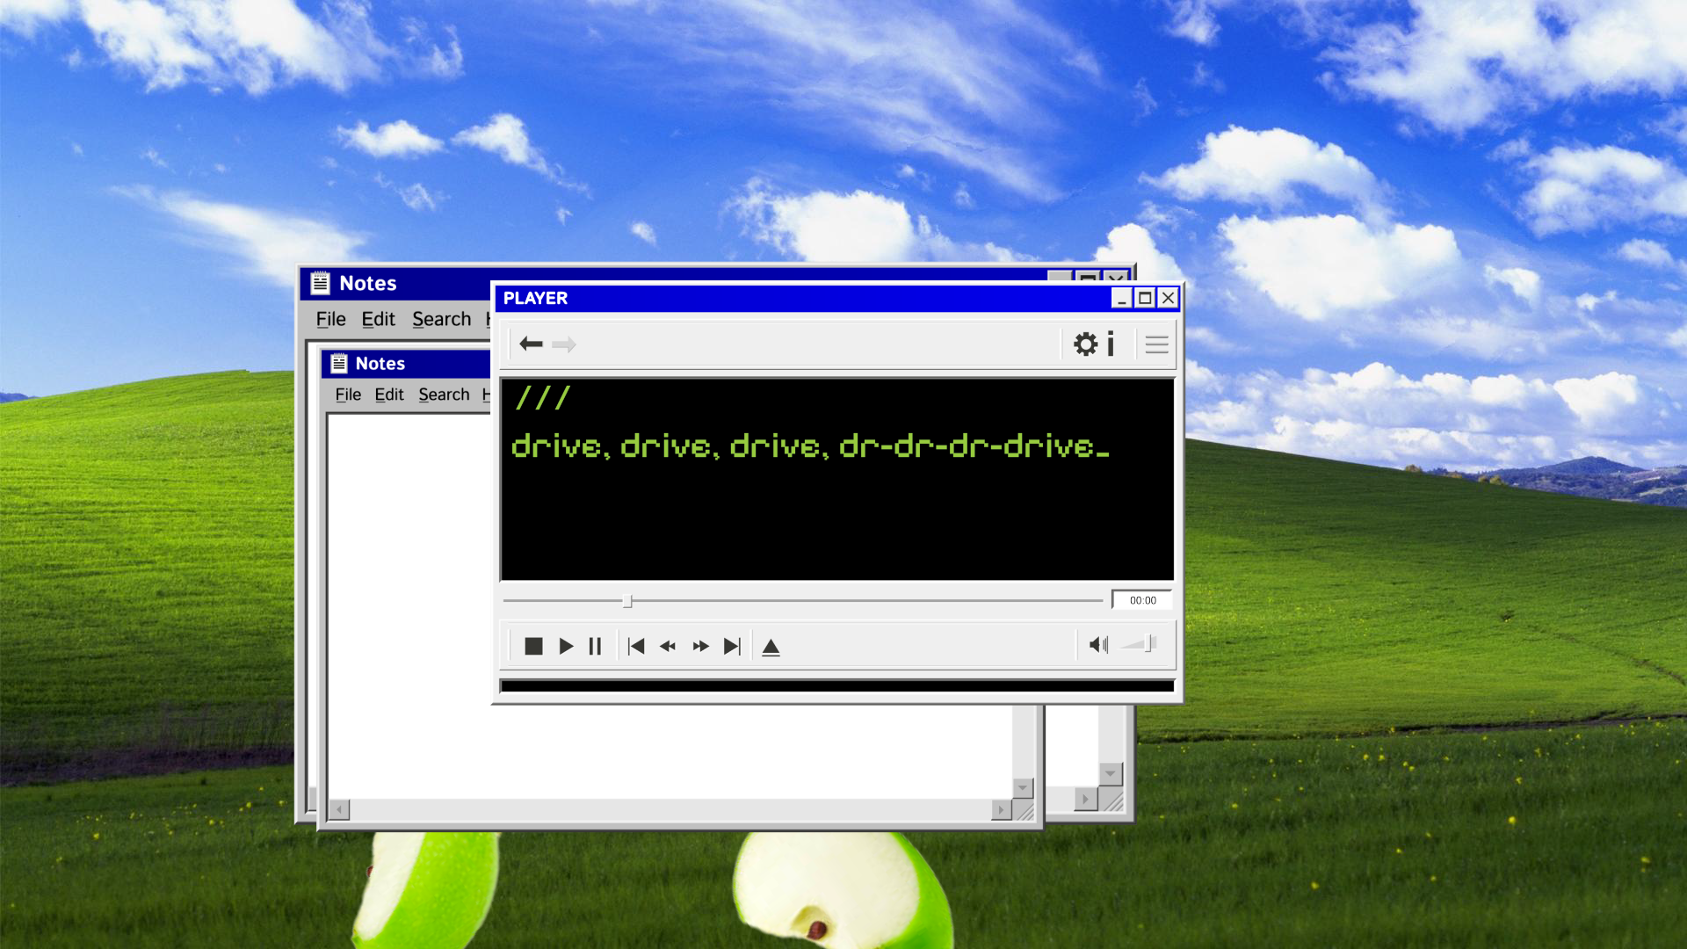Viewport: 1687px width, 949px height.
Task: Mute audio with the speaker icon
Action: pos(1098,645)
